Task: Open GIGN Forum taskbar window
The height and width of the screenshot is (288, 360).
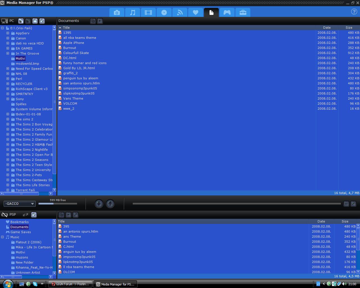Action: [70, 284]
